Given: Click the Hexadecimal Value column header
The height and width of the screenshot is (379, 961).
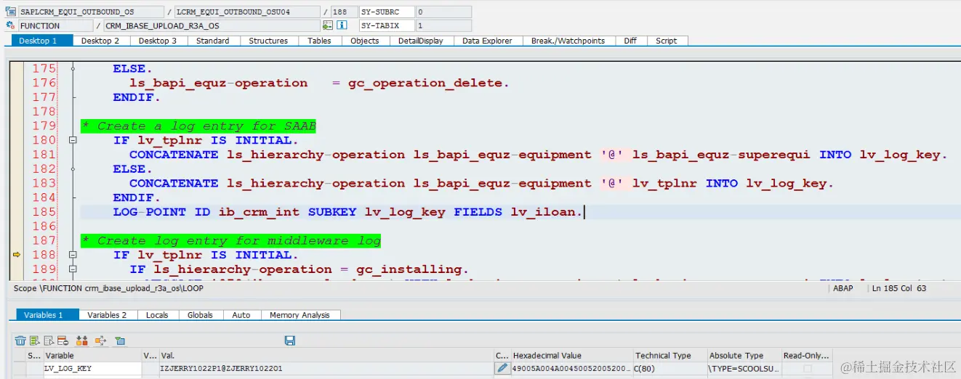Looking at the screenshot, I should click(571, 356).
